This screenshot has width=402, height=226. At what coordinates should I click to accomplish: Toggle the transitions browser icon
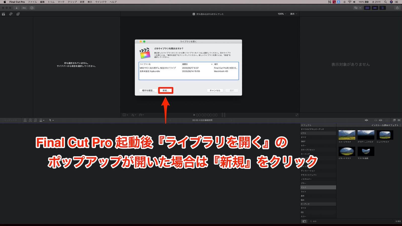(399, 120)
